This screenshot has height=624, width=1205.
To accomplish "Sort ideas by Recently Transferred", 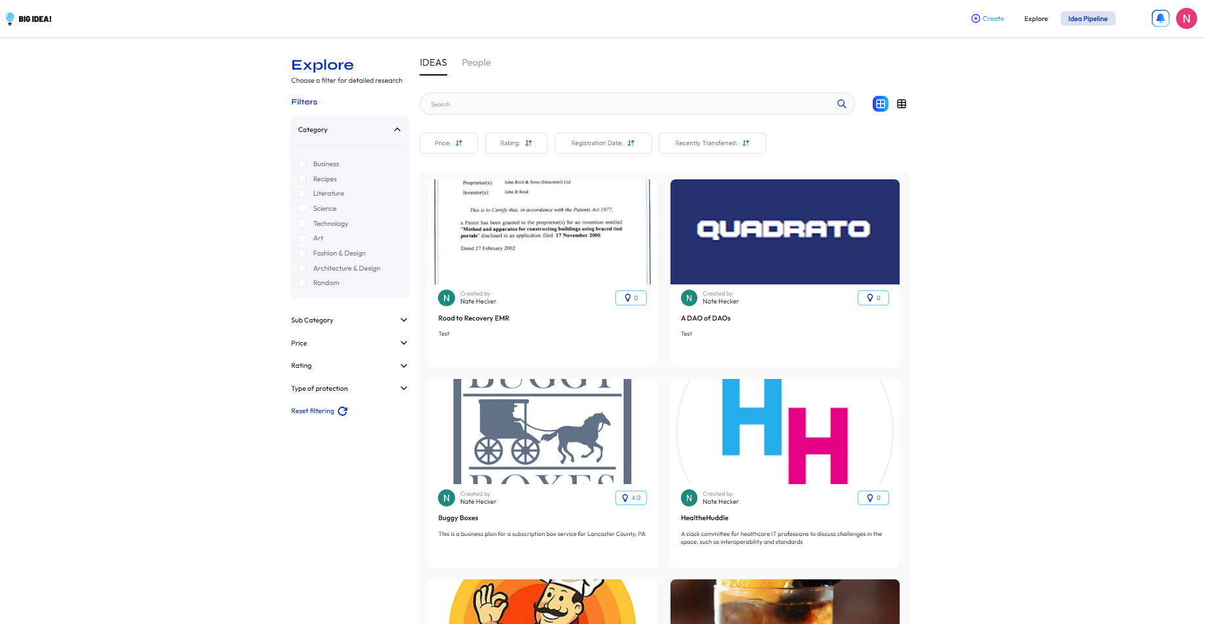I will click(712, 143).
